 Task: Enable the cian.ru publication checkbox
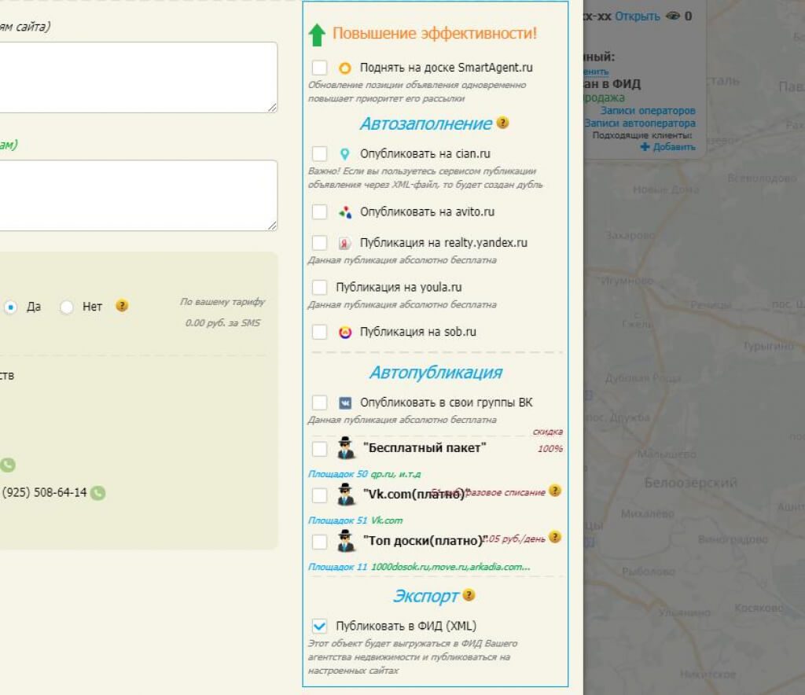319,153
